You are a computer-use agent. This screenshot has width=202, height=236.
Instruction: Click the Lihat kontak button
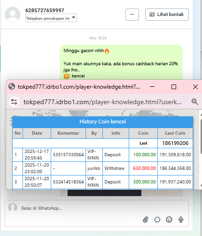[x=167, y=15]
